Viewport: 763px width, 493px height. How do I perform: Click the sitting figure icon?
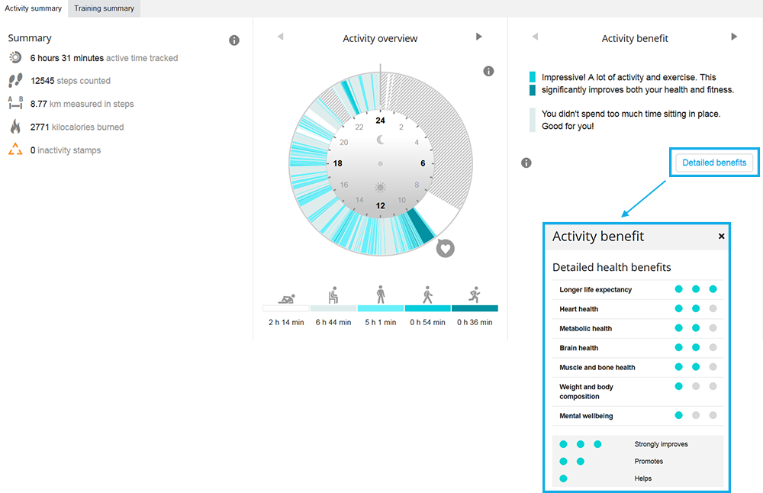333,295
